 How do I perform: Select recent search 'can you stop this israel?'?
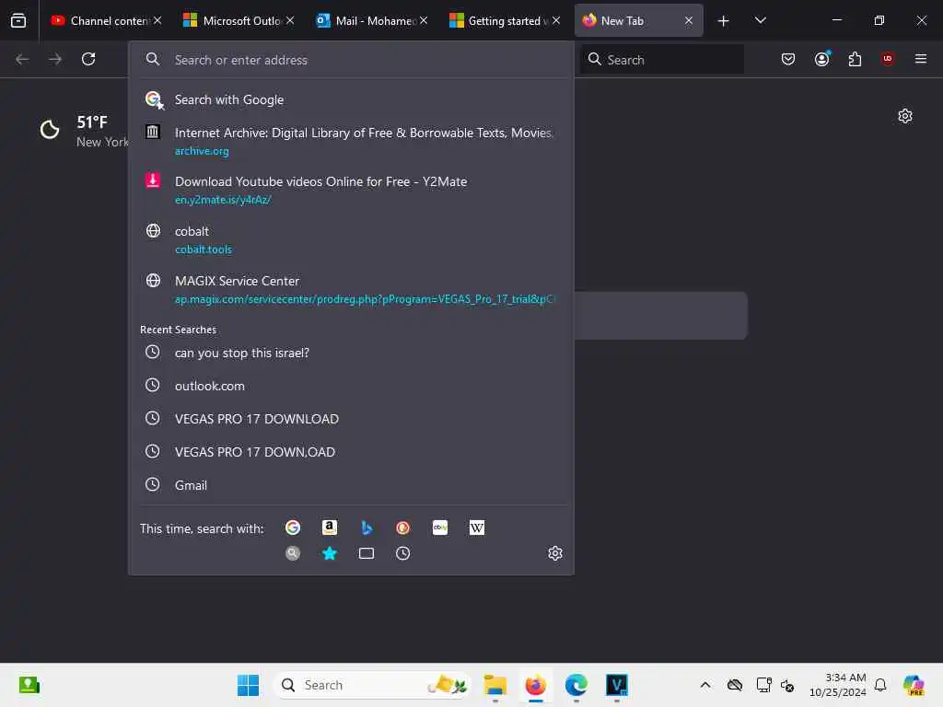click(351, 353)
